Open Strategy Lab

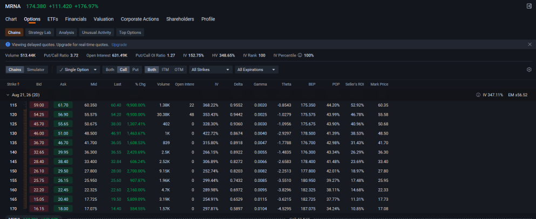click(x=39, y=32)
